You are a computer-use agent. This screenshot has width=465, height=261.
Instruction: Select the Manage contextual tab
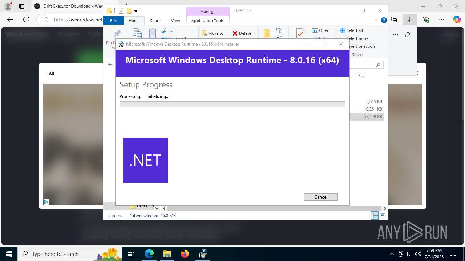(x=207, y=12)
